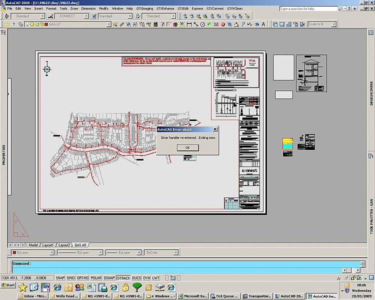Click the clock-like circle icon in toolbar
Screen dimensions: 375x300
[x=202, y=24]
